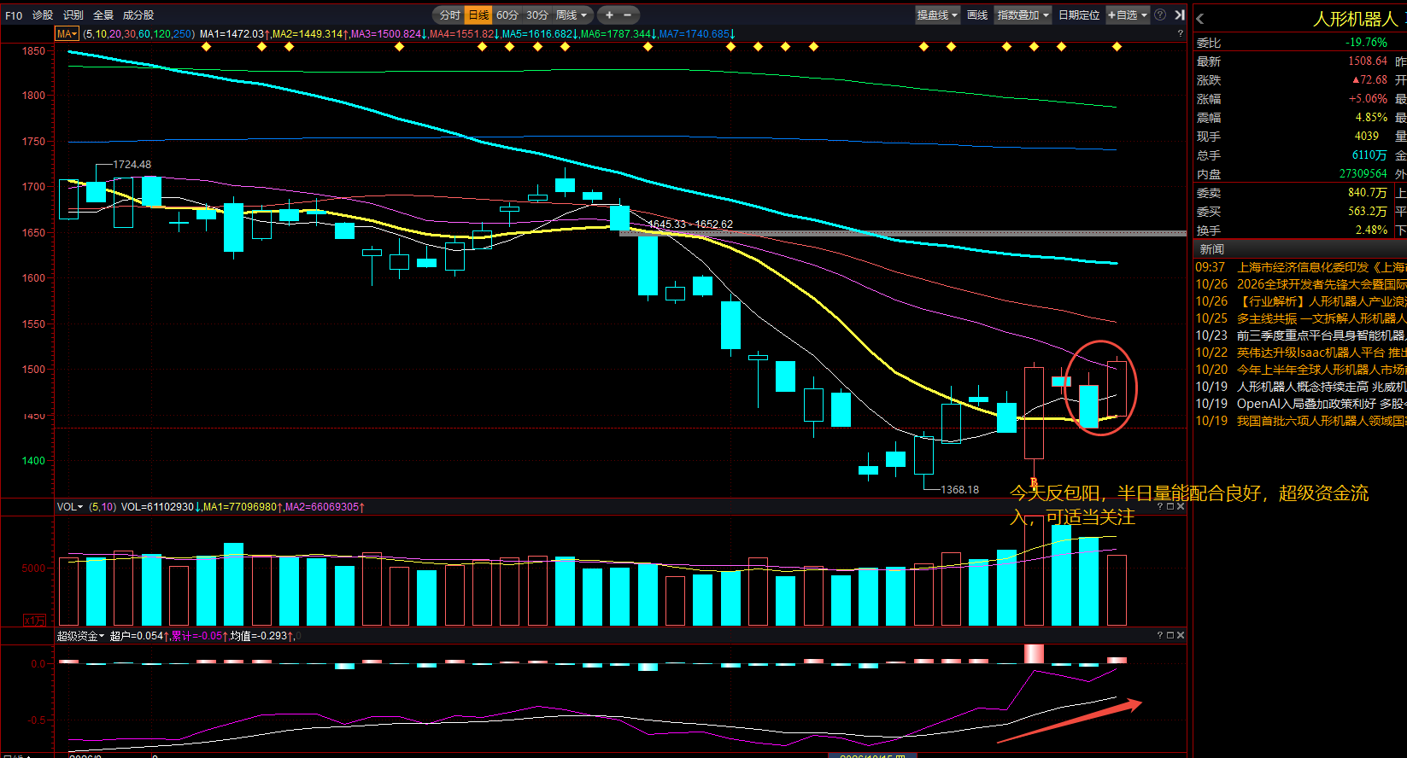Close the VOL indicator panel

[x=1181, y=507]
